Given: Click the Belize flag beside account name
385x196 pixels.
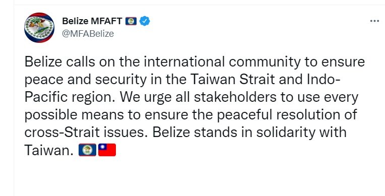Looking at the screenshot, I should [x=131, y=21].
